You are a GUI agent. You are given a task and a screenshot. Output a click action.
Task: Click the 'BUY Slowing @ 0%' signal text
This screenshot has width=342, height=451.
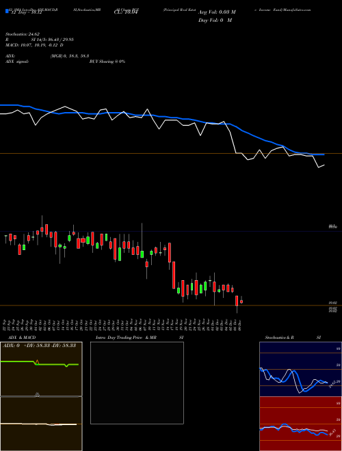[x=107, y=61]
